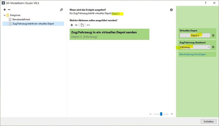Click the 'Zug/Fahrzeug (Auslöser)' label

pyautogui.click(x=192, y=42)
